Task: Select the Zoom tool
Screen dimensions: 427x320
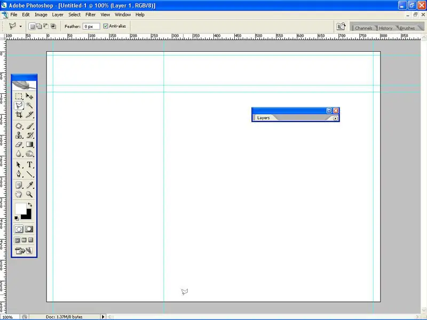Action: (x=29, y=194)
